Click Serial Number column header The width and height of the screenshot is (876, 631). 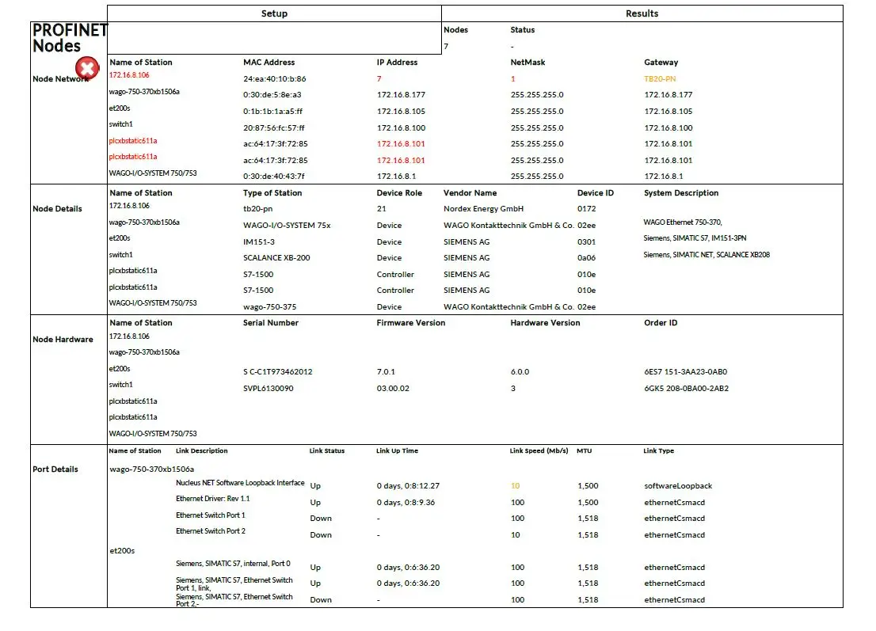270,323
